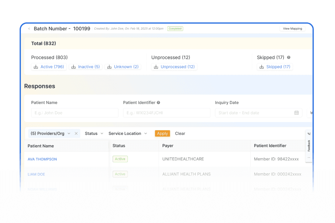
Task: Open patient record for AVA THOMPSON
Action: click(x=42, y=159)
